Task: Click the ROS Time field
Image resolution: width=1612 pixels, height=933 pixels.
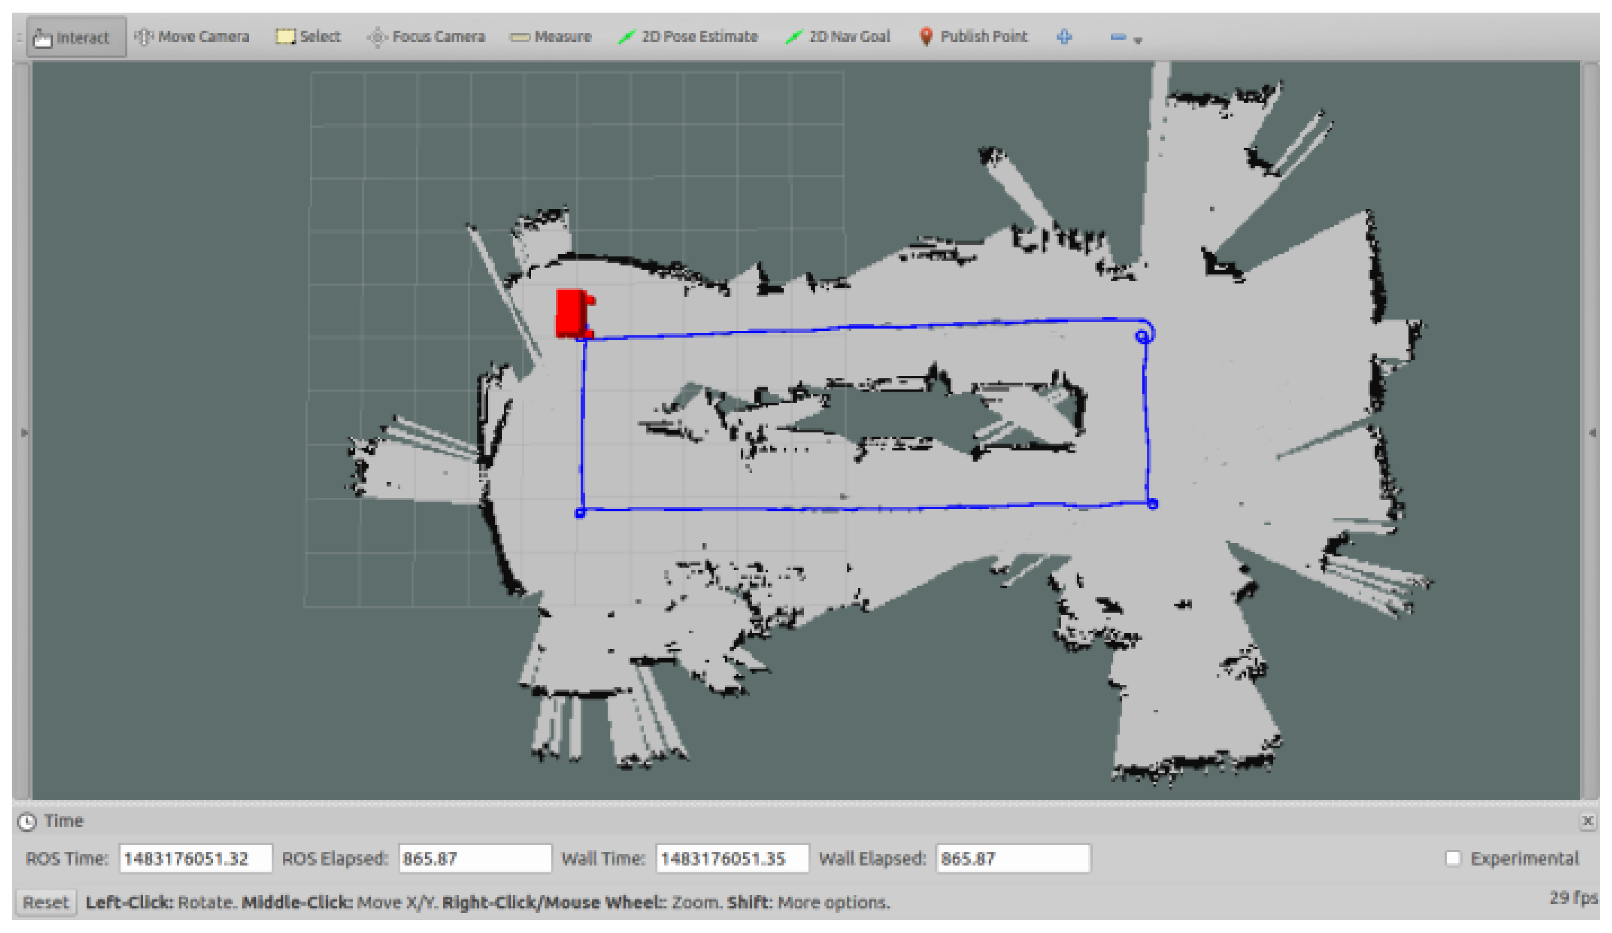Action: click(x=195, y=858)
